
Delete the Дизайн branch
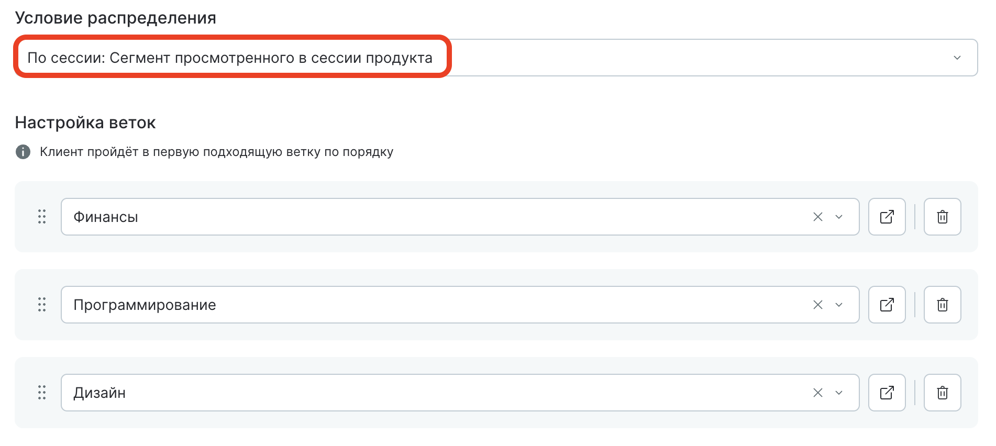click(942, 393)
